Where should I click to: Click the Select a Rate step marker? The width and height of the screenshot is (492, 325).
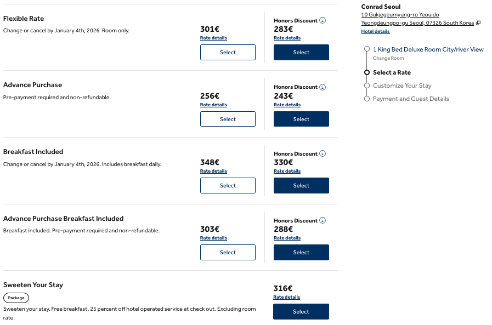[367, 72]
